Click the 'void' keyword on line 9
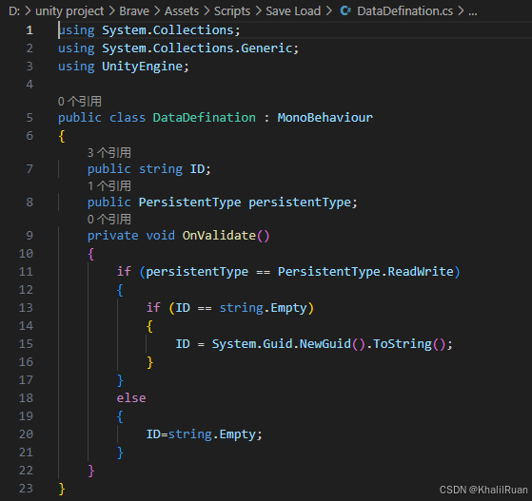The image size is (532, 501). (x=161, y=236)
